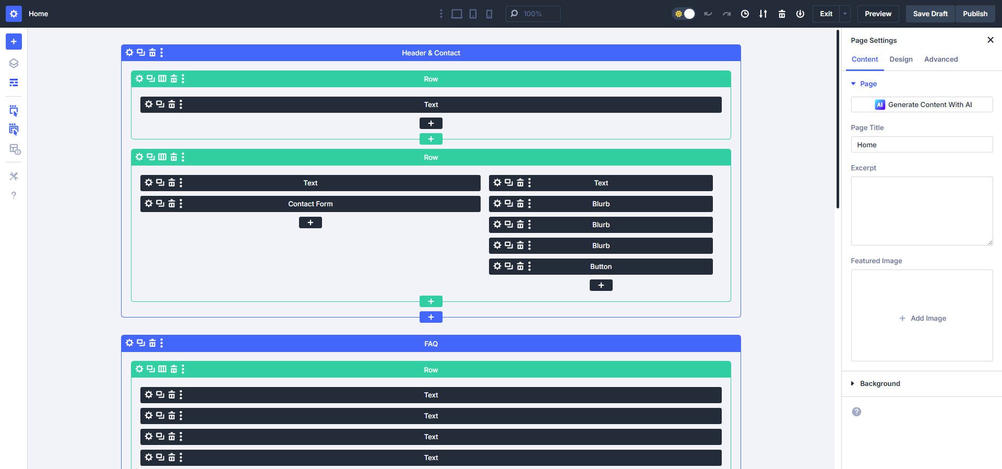Open the editing history clock icon
Screen dimensions: 1002x469
[x=745, y=14]
